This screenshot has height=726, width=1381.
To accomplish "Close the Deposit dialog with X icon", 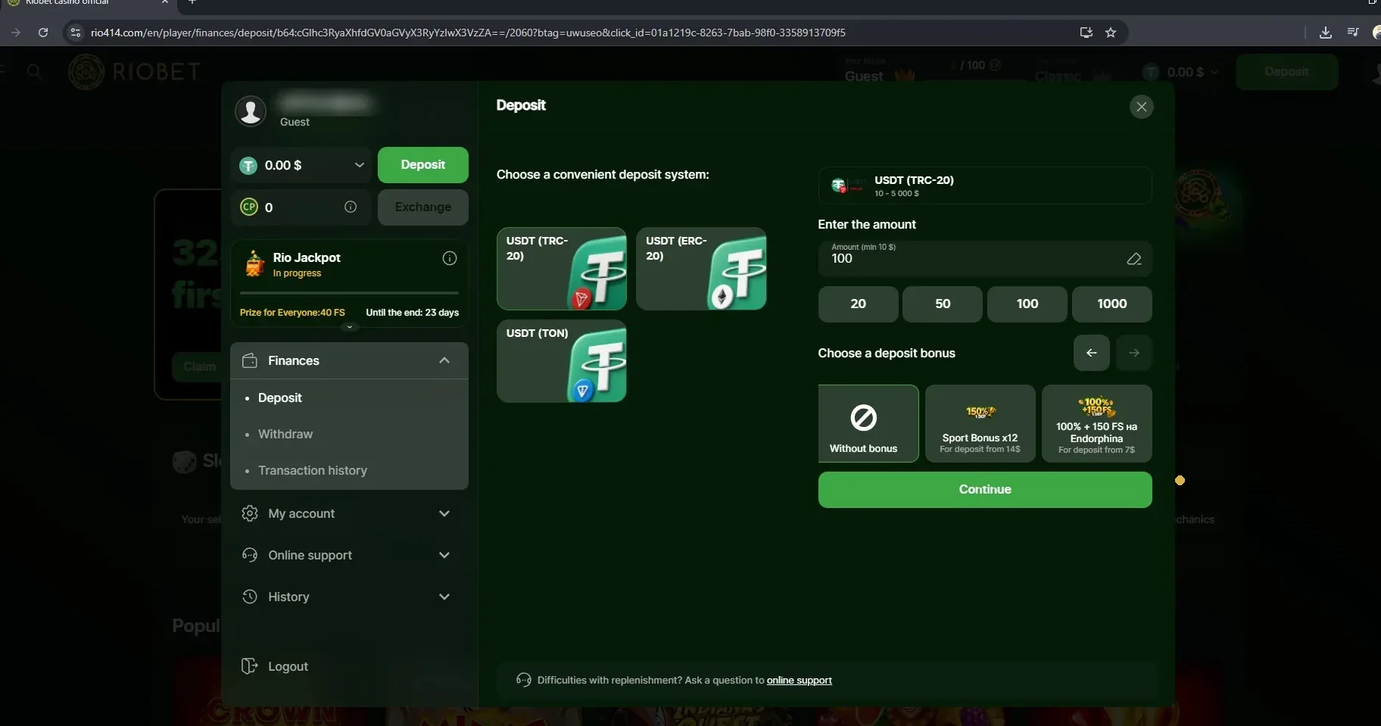I will pyautogui.click(x=1141, y=107).
